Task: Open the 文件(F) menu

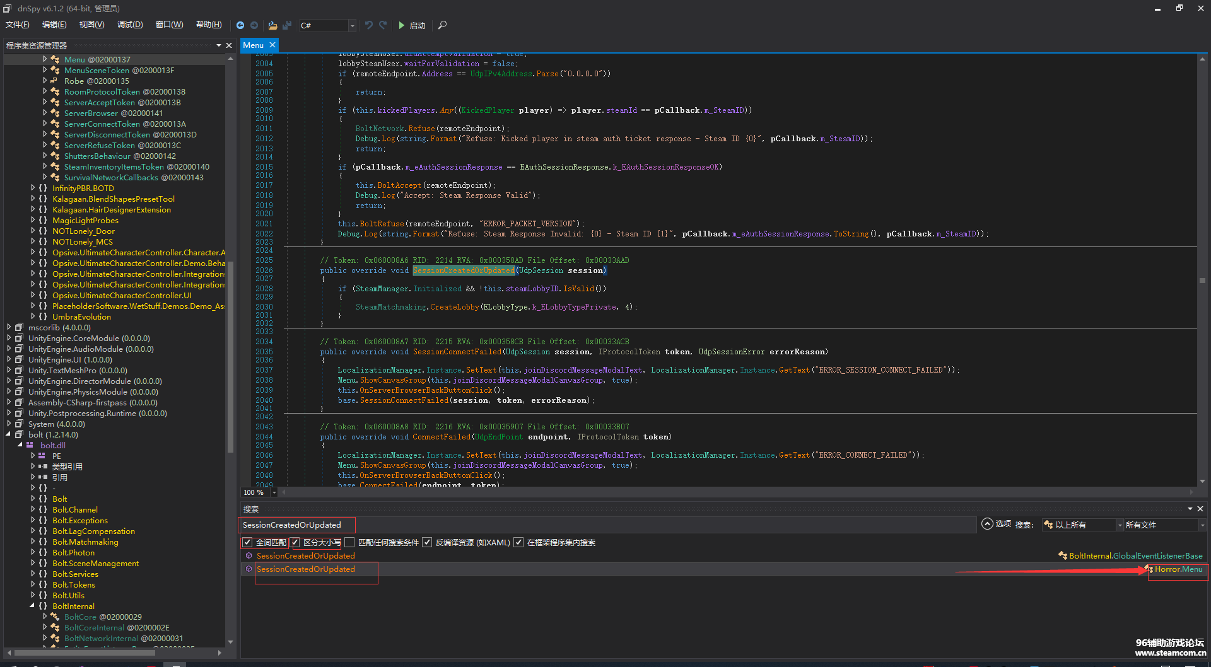Action: coord(17,25)
